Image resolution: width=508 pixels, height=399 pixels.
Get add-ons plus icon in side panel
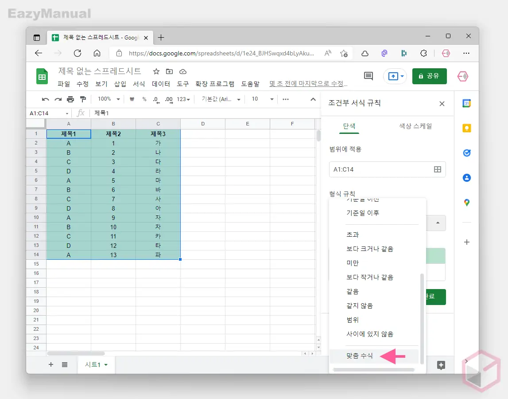coord(466,242)
